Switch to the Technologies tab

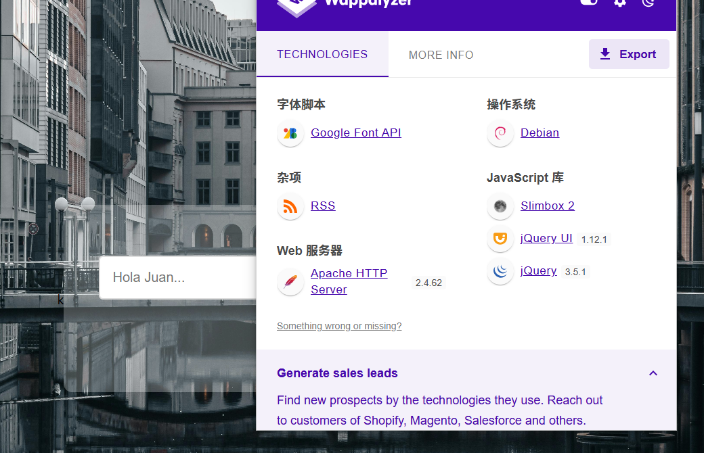(x=322, y=54)
